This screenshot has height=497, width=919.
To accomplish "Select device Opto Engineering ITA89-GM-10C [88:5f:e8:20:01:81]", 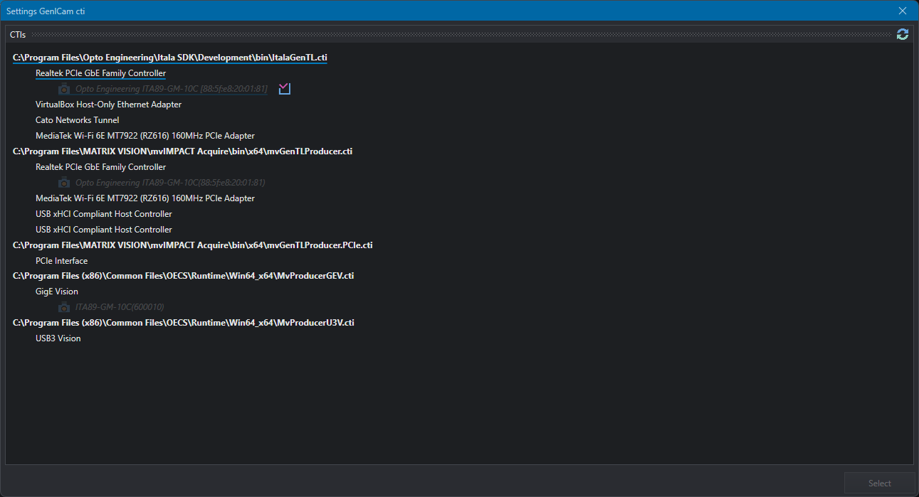I will point(171,89).
